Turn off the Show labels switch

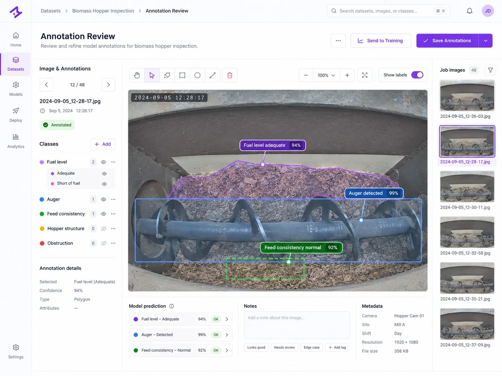click(x=417, y=75)
